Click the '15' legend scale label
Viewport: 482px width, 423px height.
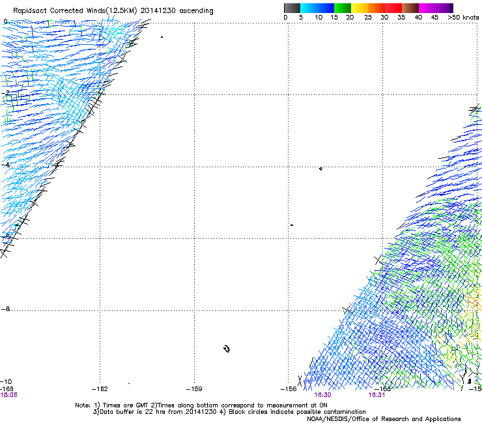[334, 17]
